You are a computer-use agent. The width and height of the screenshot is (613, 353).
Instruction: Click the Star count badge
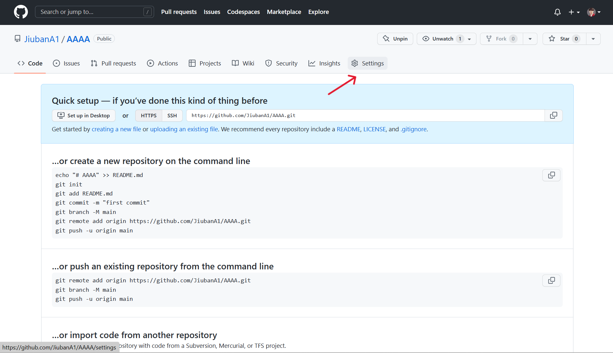pos(576,39)
